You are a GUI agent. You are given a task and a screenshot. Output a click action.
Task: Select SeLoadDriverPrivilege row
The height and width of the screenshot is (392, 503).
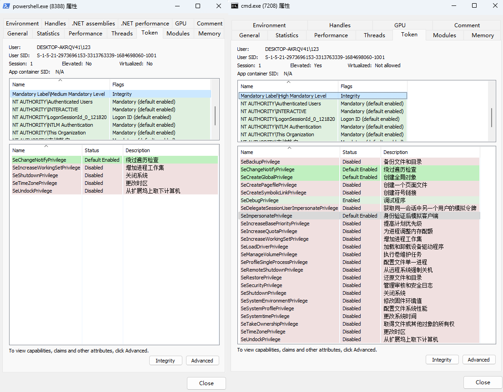360,247
